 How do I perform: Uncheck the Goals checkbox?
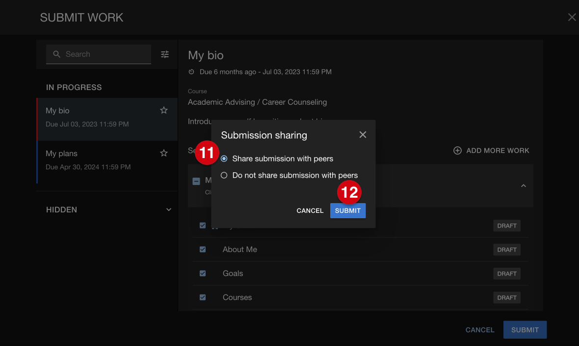203,273
